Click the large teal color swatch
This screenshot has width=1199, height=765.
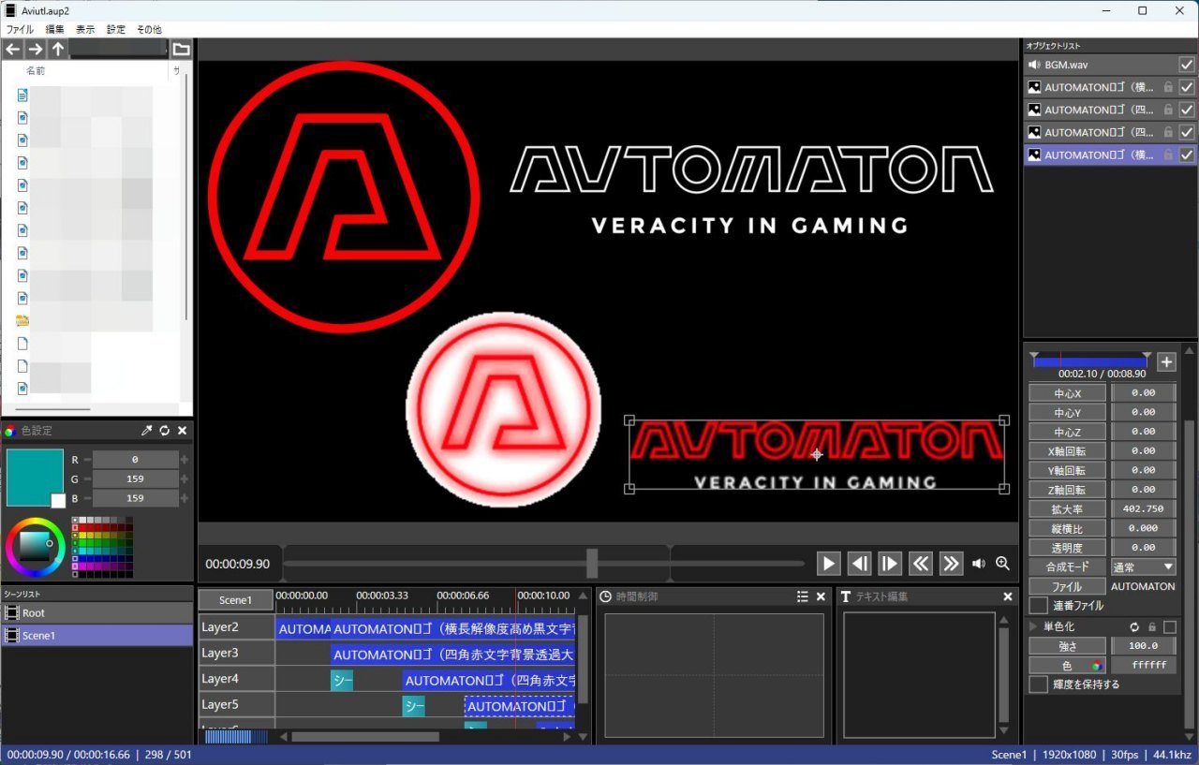tap(33, 477)
